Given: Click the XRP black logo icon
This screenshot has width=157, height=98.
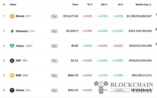Looking at the screenshot, I should pyautogui.click(x=12, y=61).
